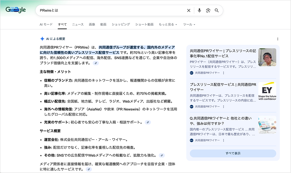Click the EY thumbnail image

[x=267, y=91]
